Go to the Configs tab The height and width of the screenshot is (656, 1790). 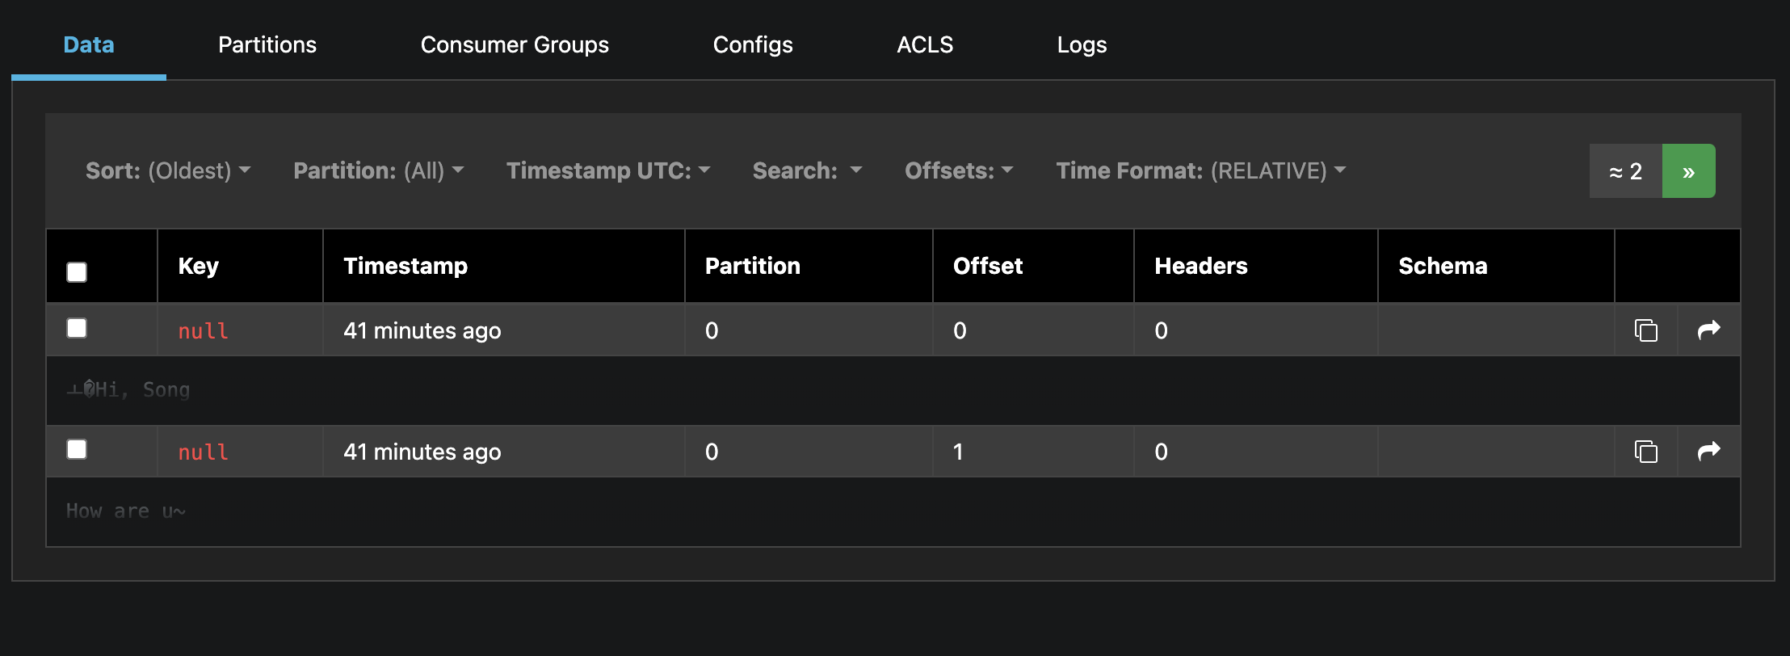[753, 44]
